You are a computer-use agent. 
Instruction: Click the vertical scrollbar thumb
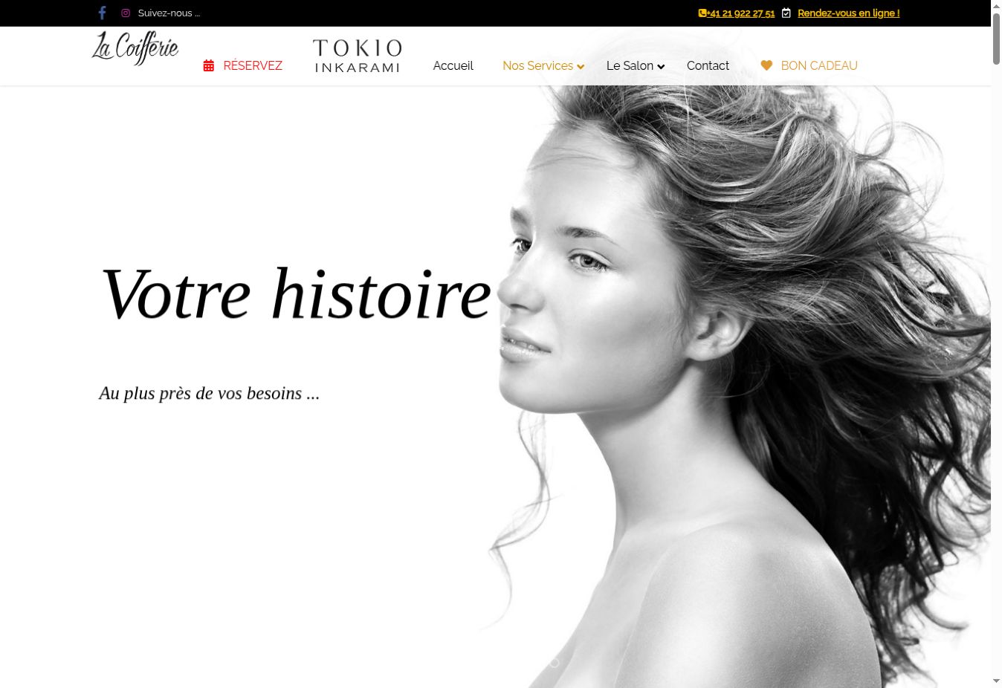[x=996, y=39]
